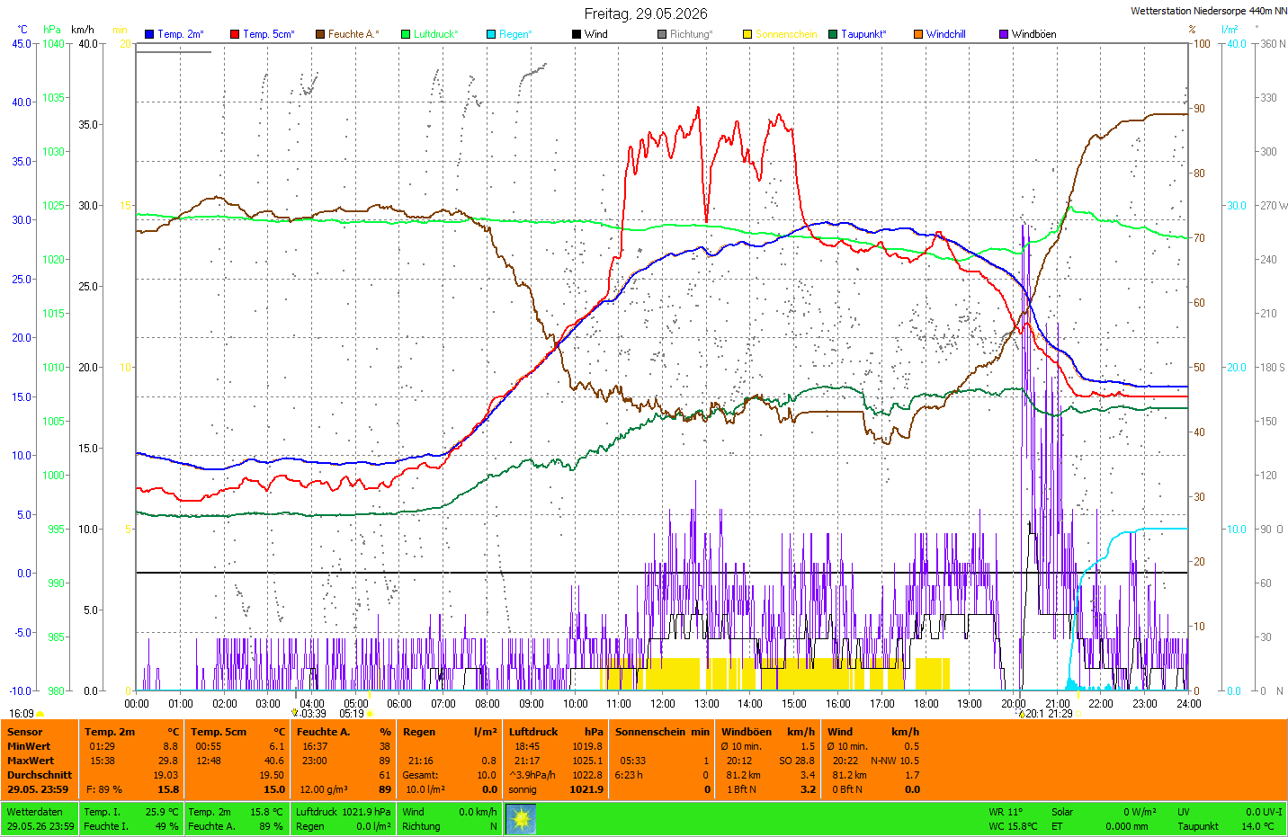
Task: Select the brown Feuchte A. legend square
Action: [320, 34]
